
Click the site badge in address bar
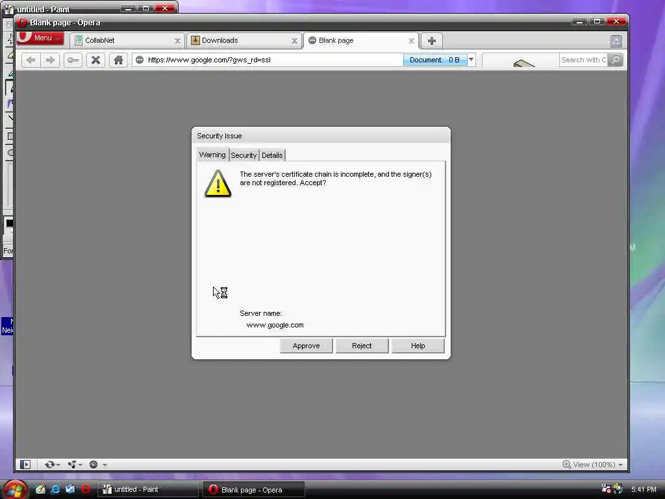(140, 60)
